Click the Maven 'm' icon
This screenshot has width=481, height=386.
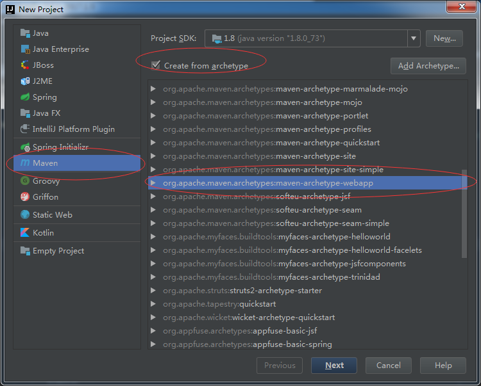tap(25, 163)
